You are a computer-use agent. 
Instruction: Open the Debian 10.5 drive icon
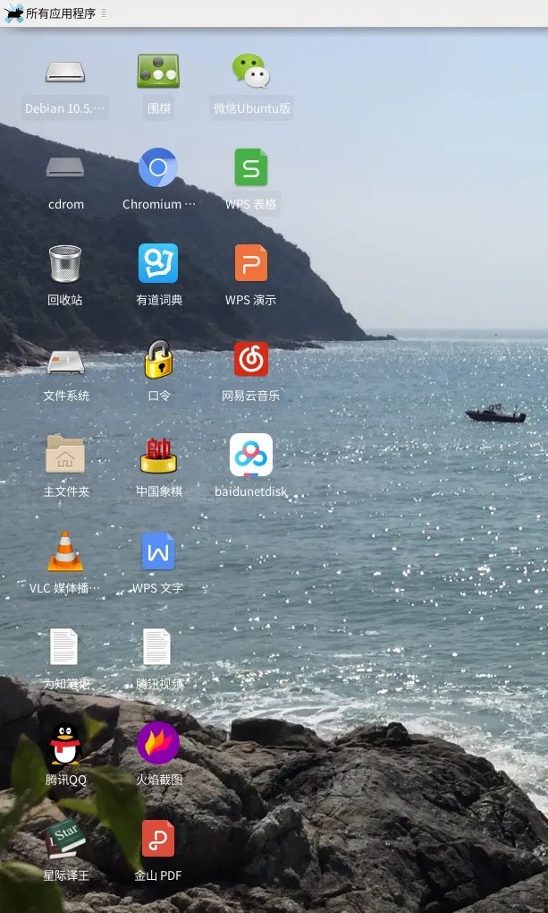tap(65, 73)
